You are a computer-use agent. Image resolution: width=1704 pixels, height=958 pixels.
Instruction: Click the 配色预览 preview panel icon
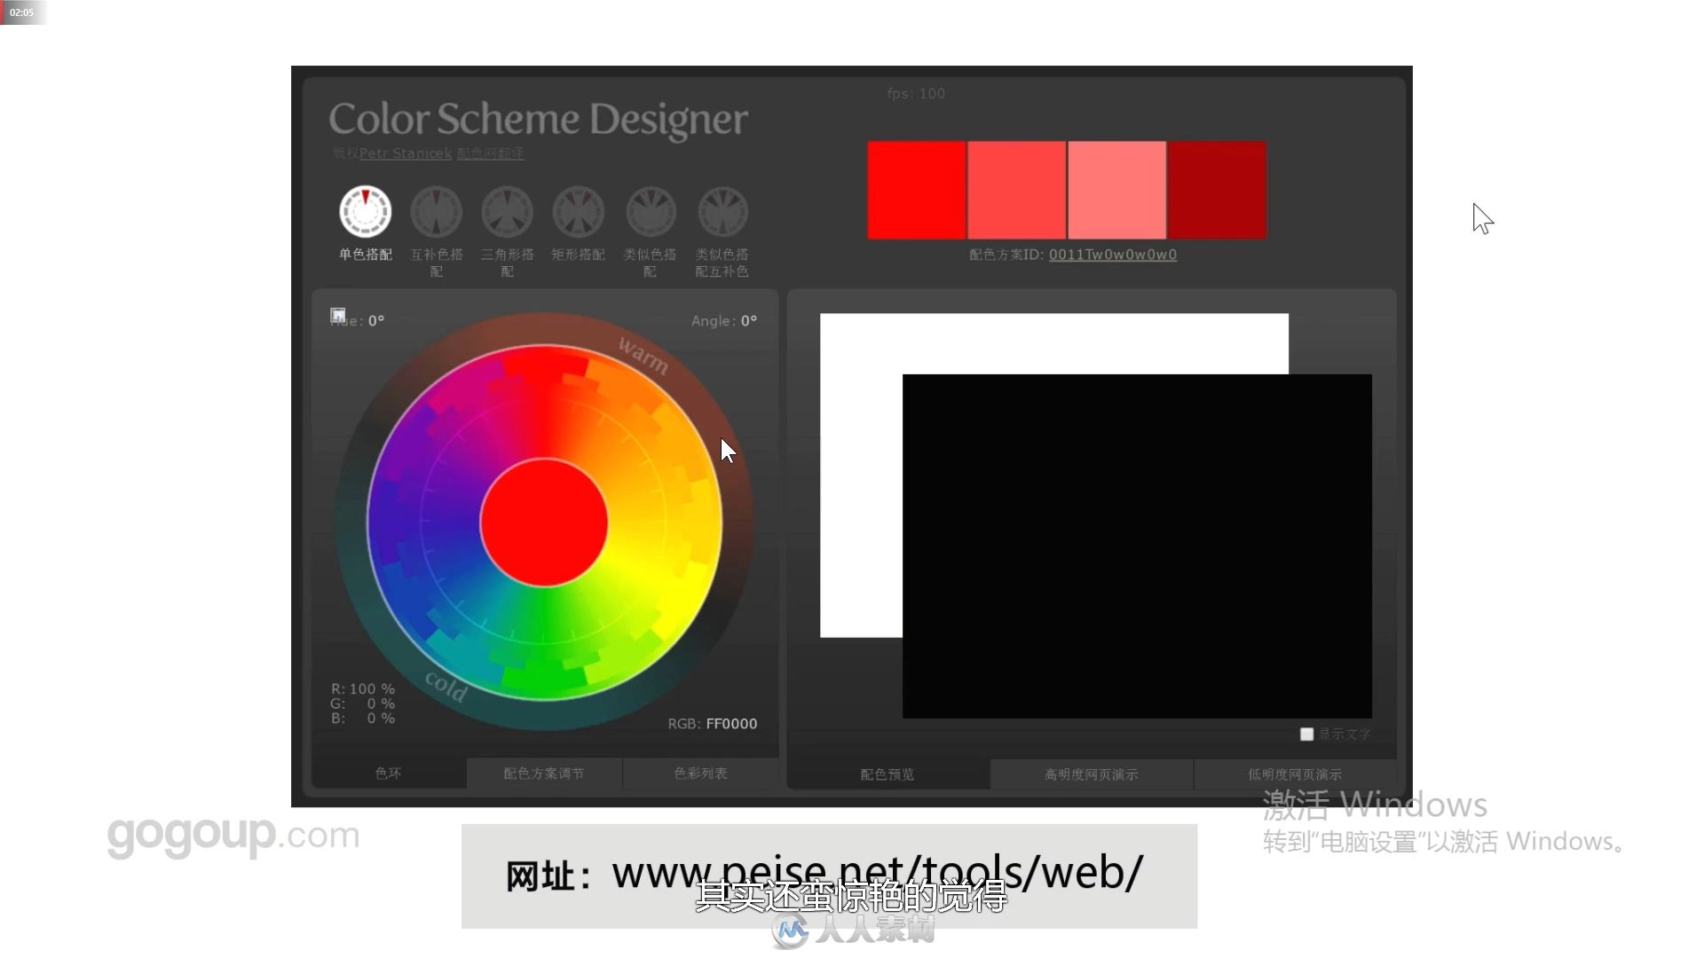pos(887,772)
